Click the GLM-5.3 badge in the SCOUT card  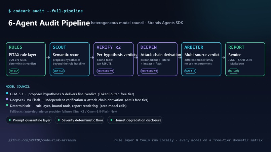point(59,71)
